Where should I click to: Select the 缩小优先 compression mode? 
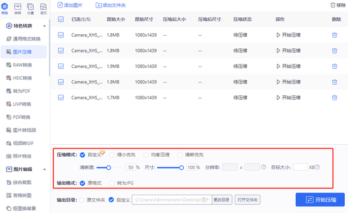pos(112,155)
